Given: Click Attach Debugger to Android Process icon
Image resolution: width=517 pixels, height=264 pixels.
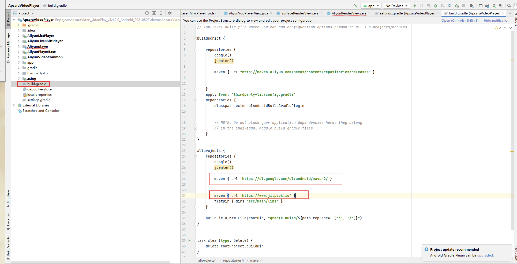Looking at the screenshot, I should tap(456, 6).
